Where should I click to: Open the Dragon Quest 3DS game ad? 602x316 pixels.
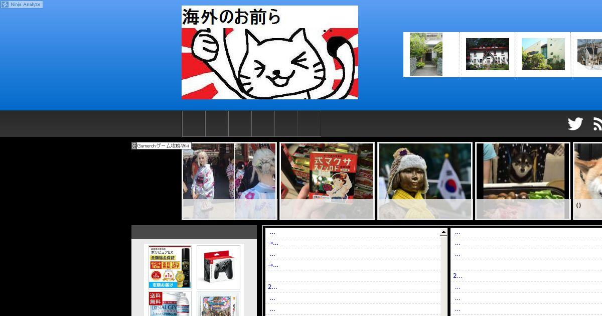(x=218, y=303)
